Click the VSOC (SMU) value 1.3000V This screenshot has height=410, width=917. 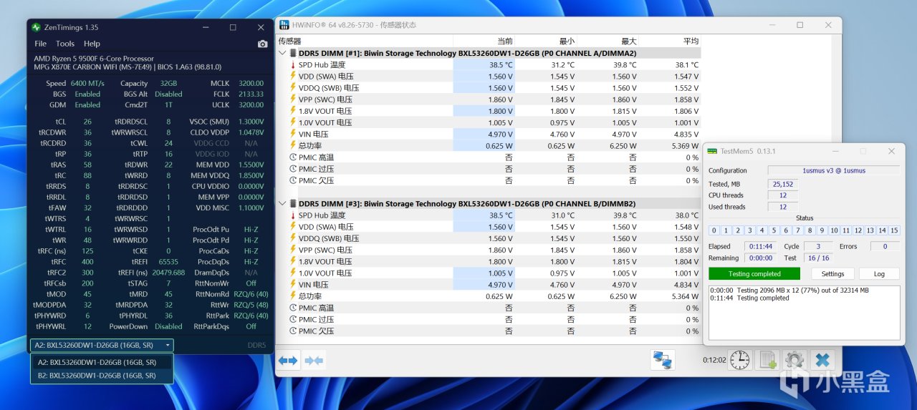pyautogui.click(x=251, y=122)
